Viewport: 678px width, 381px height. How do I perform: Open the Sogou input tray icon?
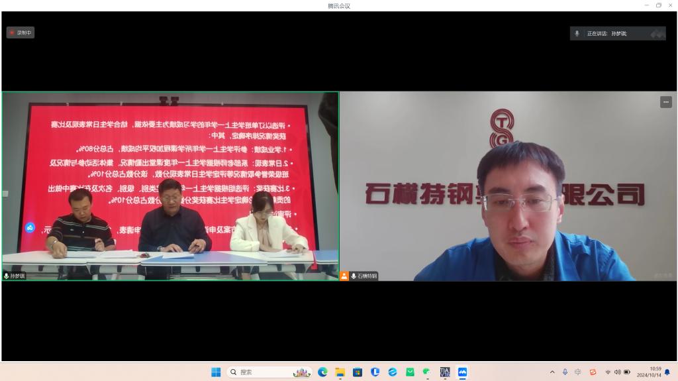tap(593, 372)
